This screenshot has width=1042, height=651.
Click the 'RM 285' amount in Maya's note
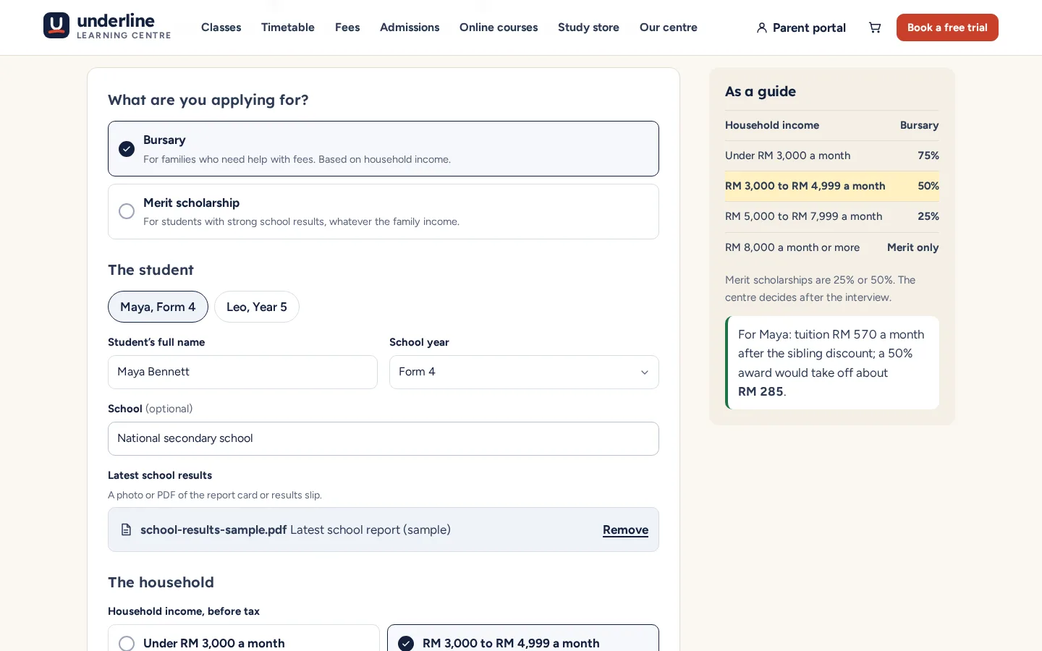(x=761, y=391)
